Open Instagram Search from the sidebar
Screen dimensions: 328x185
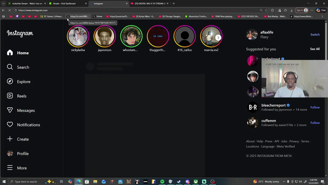click(x=18, y=67)
